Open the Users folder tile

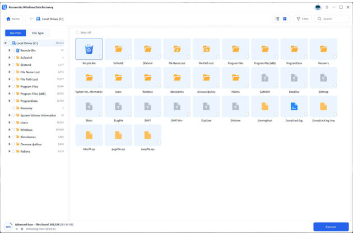click(x=118, y=78)
